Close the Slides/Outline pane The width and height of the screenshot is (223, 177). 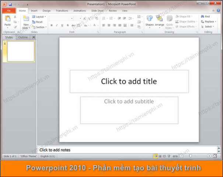tap(34, 37)
